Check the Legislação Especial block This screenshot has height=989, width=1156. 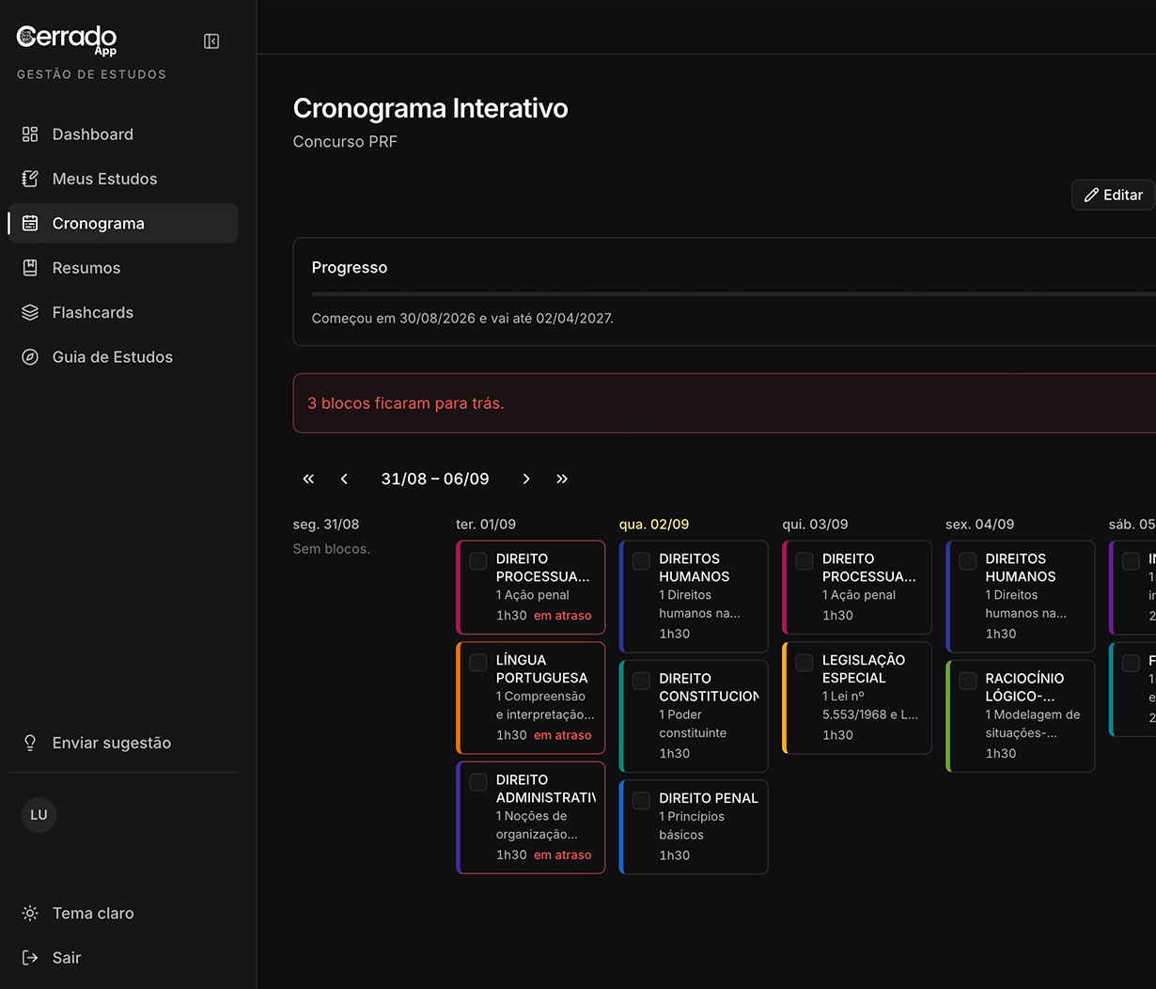coord(805,662)
